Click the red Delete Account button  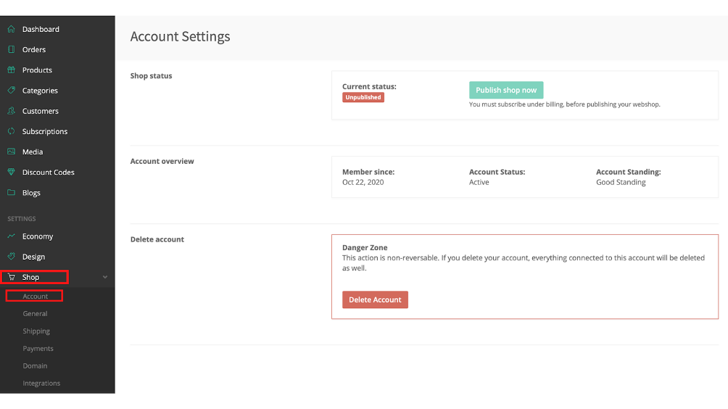pos(375,300)
